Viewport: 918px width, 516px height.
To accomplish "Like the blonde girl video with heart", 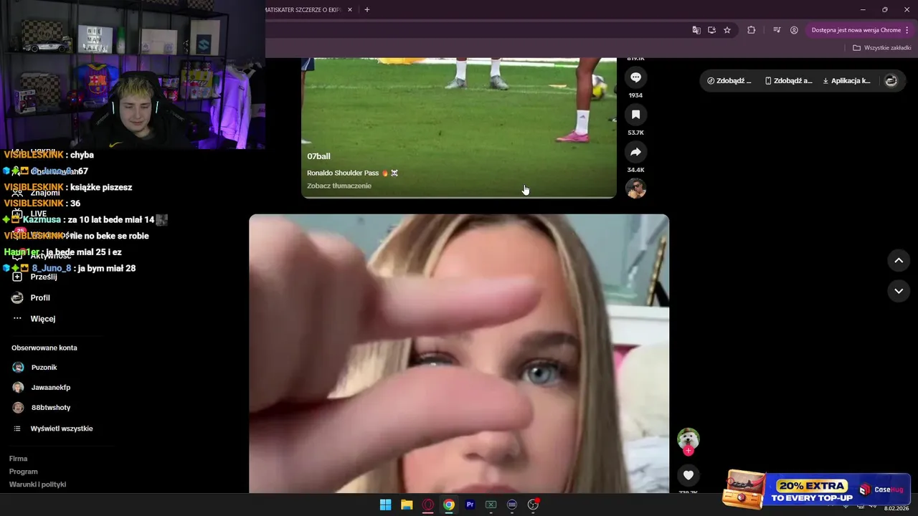I will click(x=688, y=474).
